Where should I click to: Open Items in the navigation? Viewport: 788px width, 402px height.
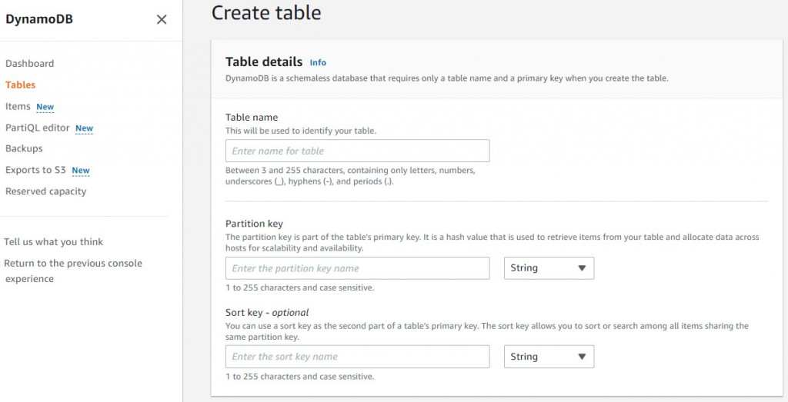coord(18,107)
